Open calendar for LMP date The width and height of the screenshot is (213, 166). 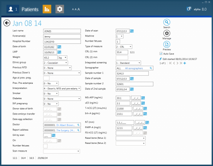coord(59,52)
